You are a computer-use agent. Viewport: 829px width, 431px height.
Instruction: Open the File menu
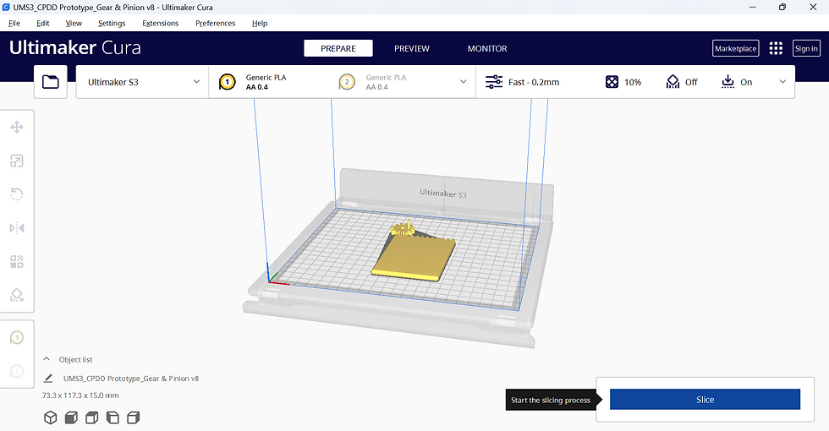14,24
